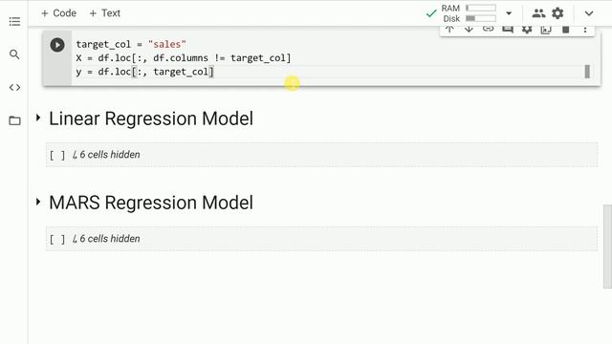The width and height of the screenshot is (612, 344).
Task: Collapse the Linear Regression Model section
Action: [x=38, y=118]
